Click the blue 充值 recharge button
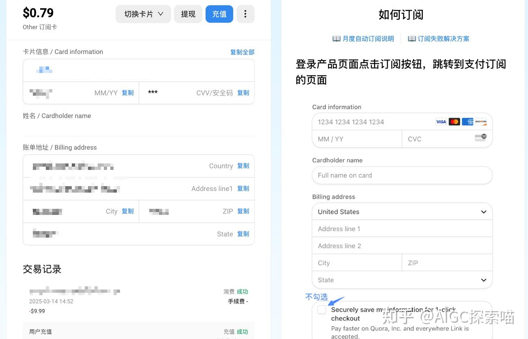 point(219,14)
